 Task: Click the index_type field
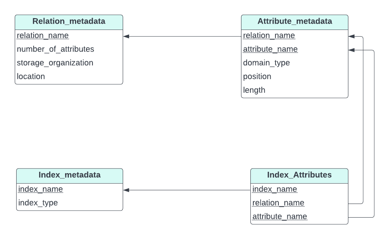[x=38, y=203]
